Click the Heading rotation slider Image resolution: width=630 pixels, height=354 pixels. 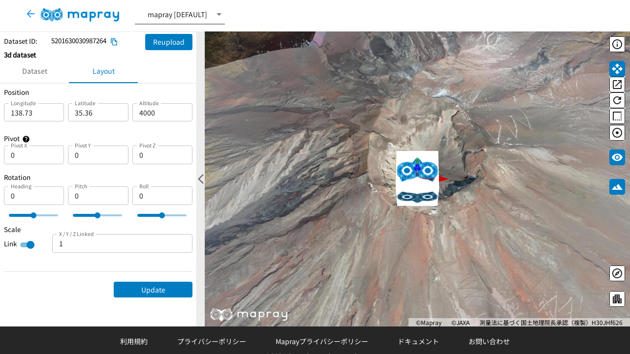coord(33,215)
